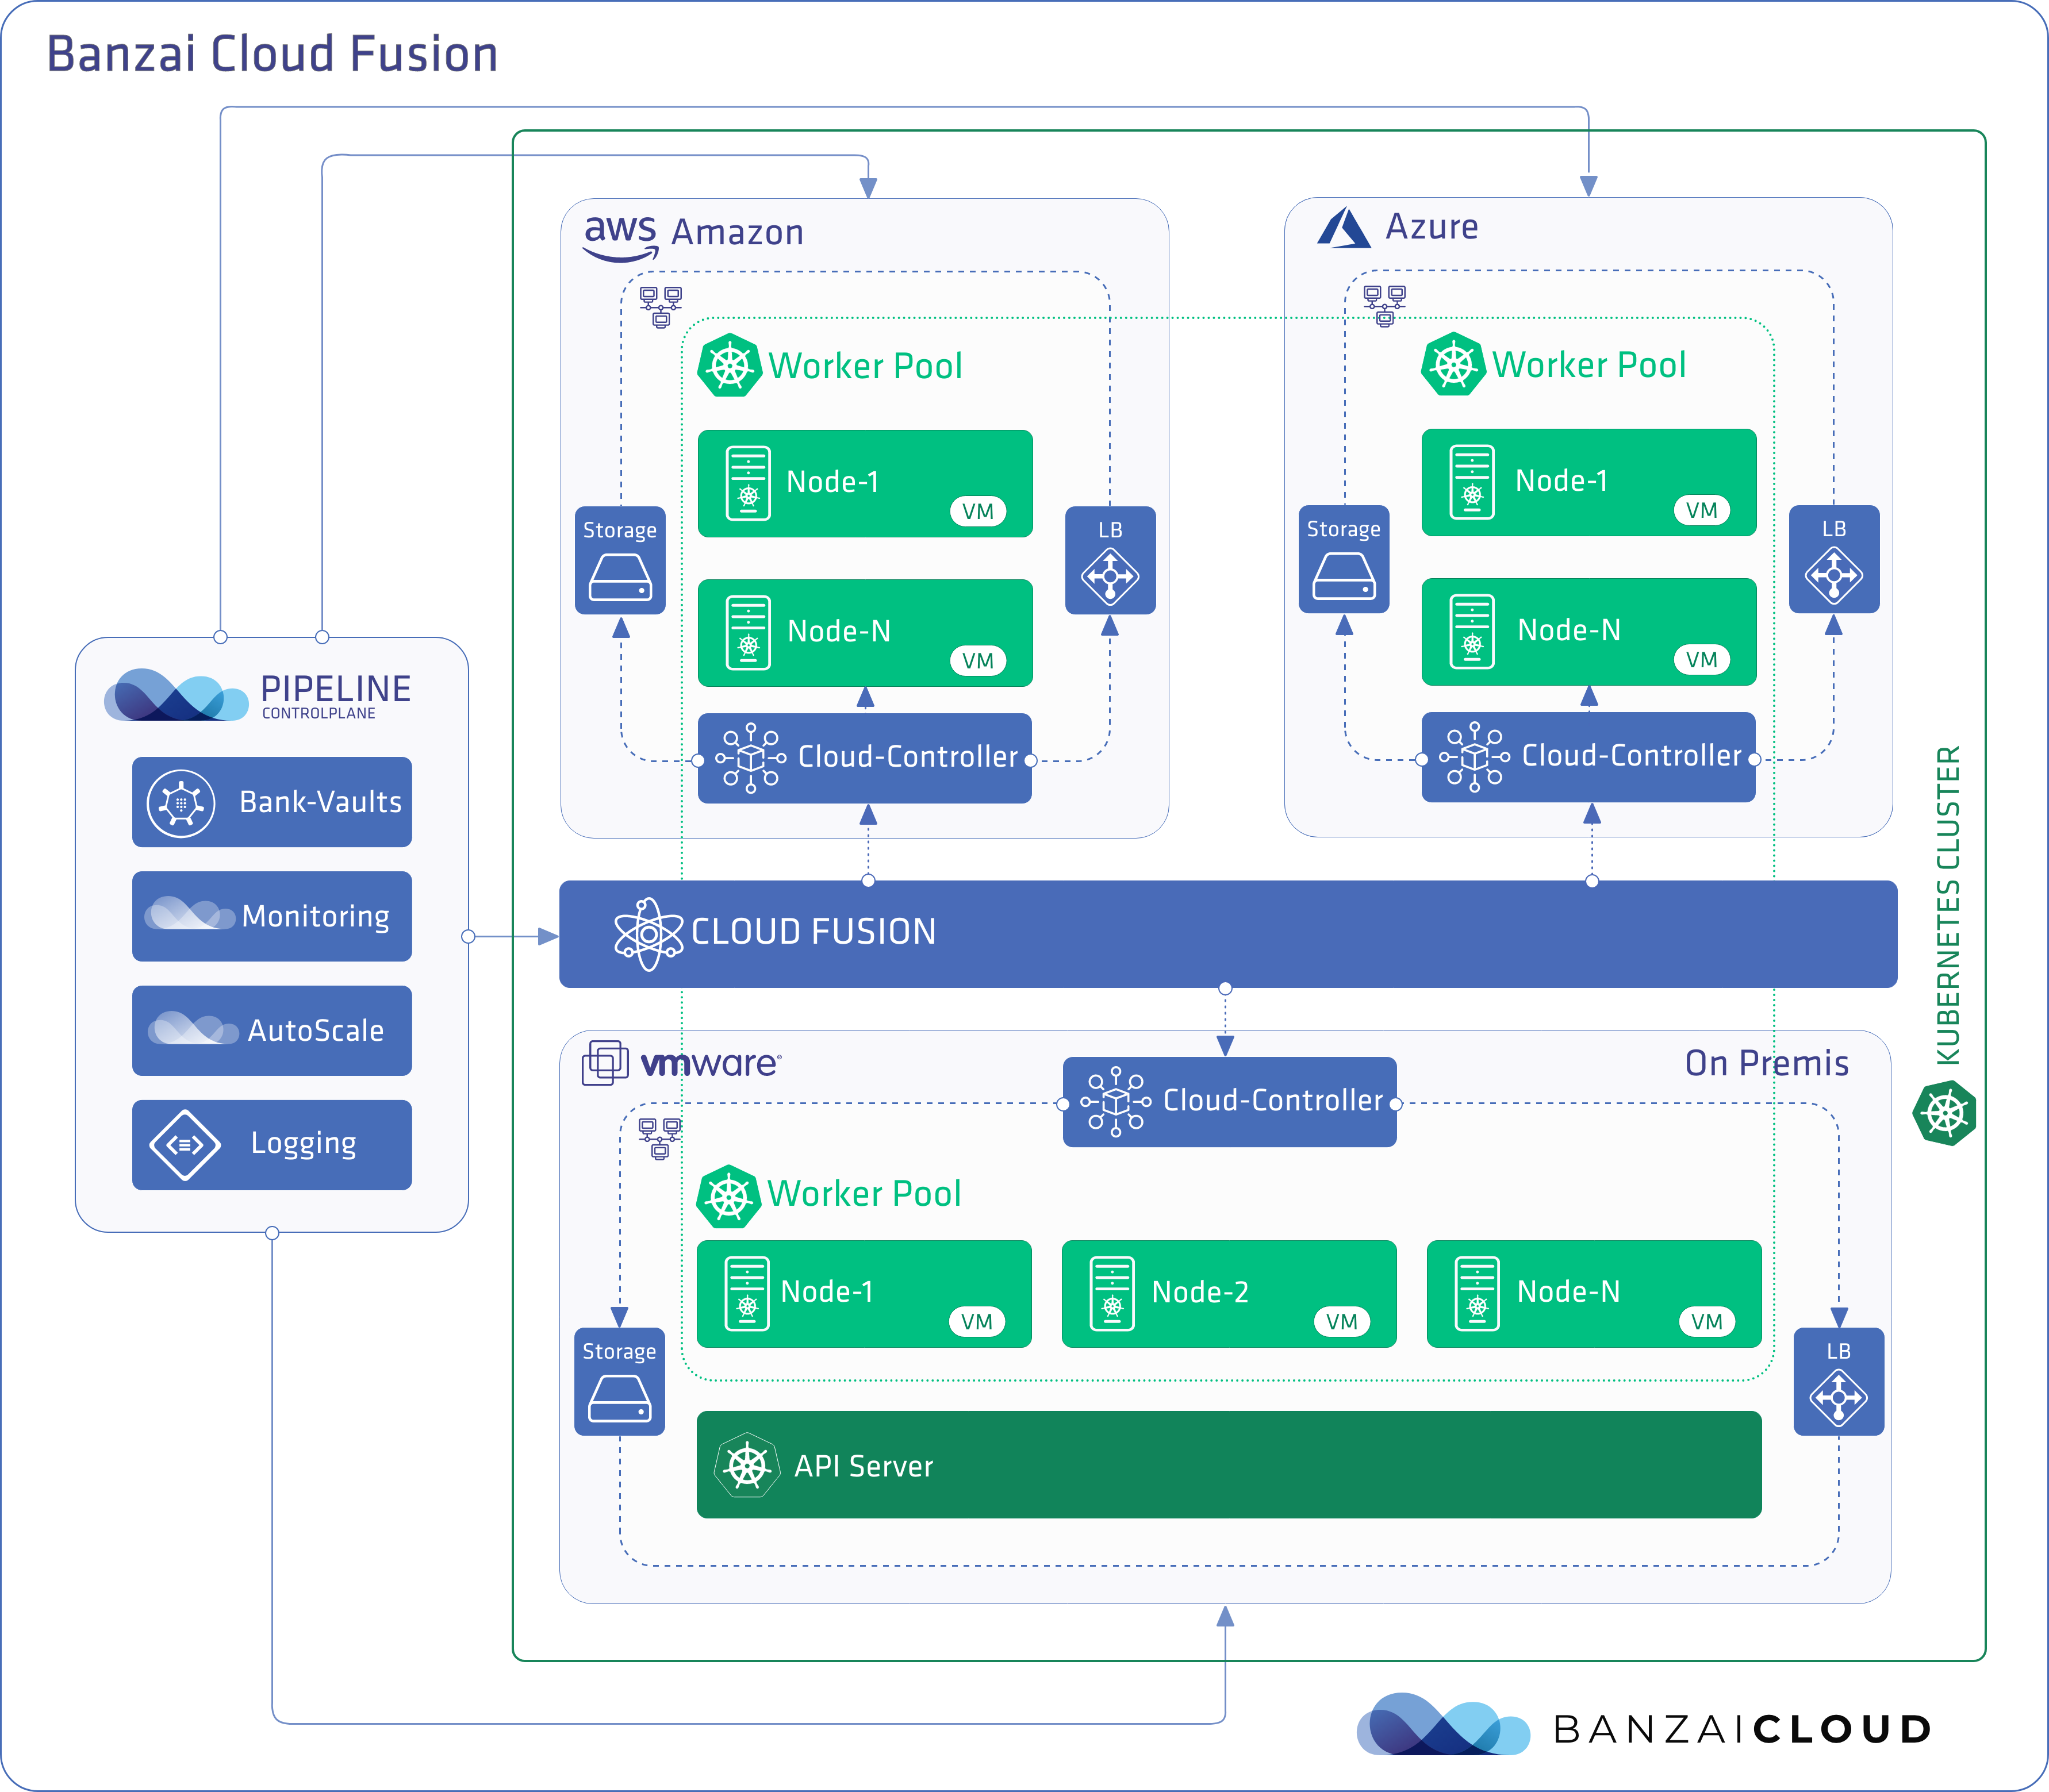Click VM badge on Amazon Node-N

977,660
